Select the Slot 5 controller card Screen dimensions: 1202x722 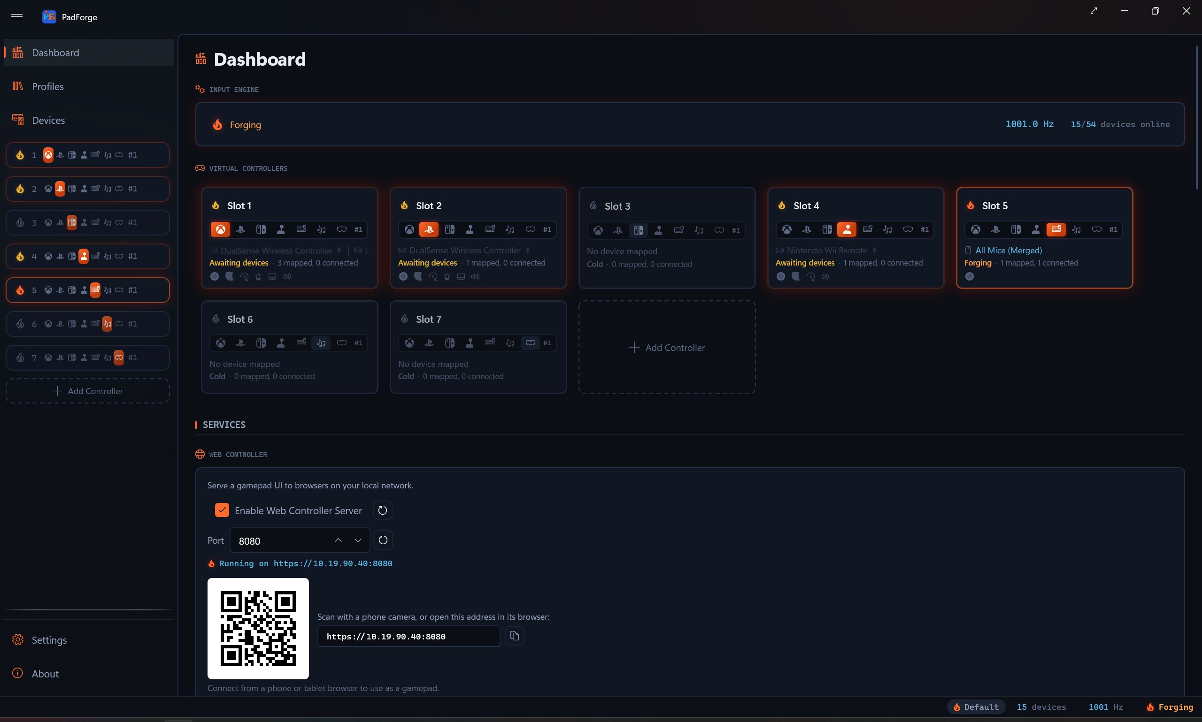(1044, 238)
